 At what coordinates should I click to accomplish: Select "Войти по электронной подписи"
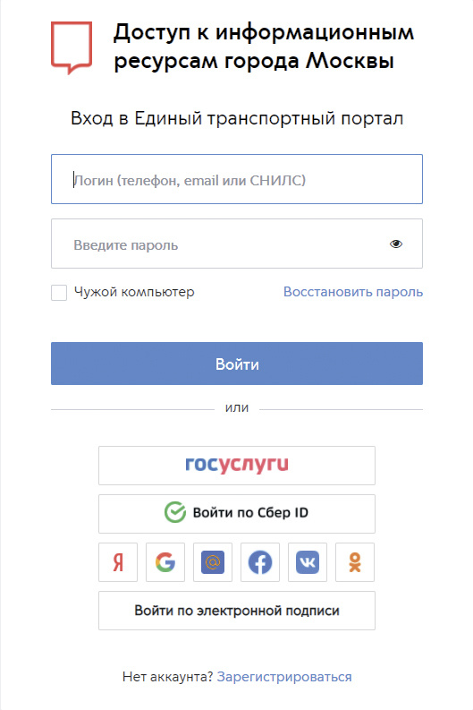[237, 611]
